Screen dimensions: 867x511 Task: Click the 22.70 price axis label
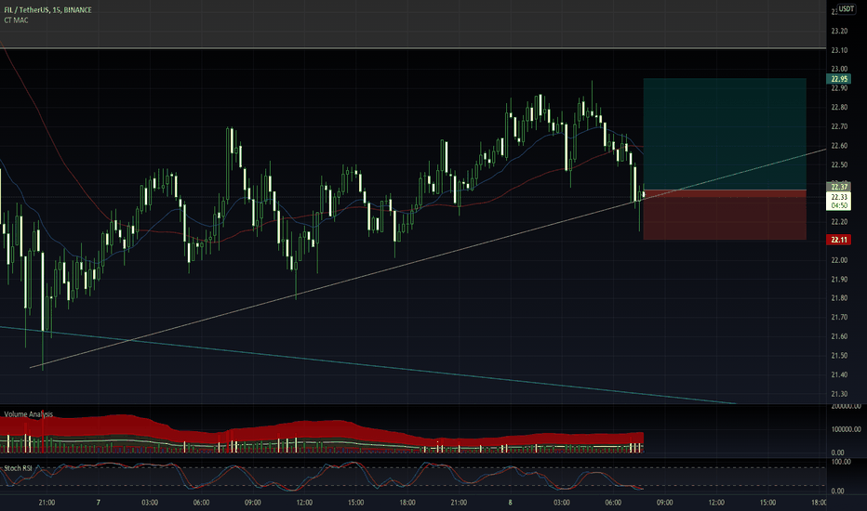(x=839, y=126)
